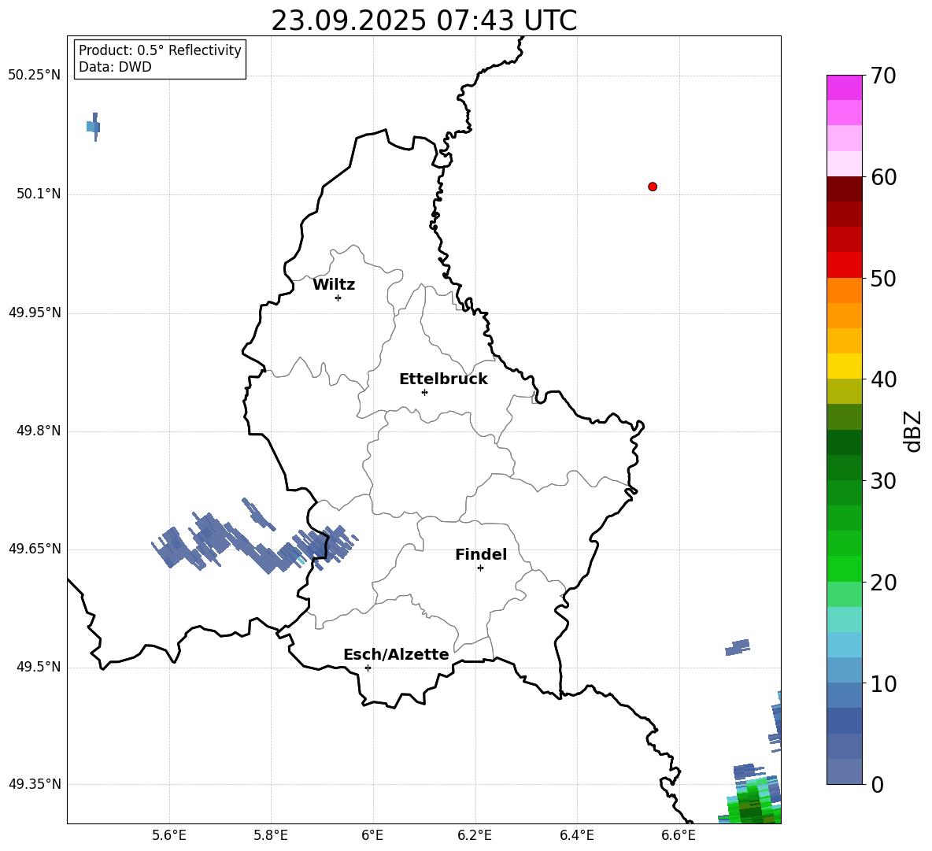Screen dimensions: 932x851
Task: Click the 49.5°N latitude label
Action: click(x=39, y=667)
